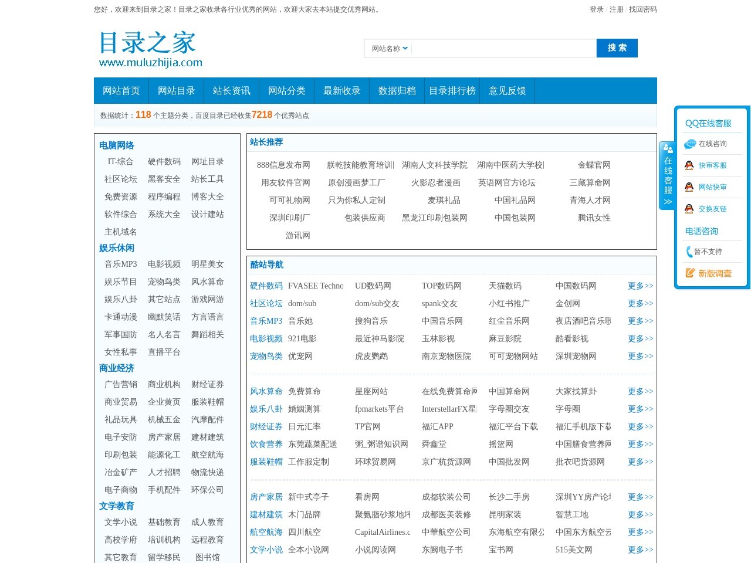
Task: Open the 网站名称 search type dropdown
Action: pyautogui.click(x=388, y=48)
